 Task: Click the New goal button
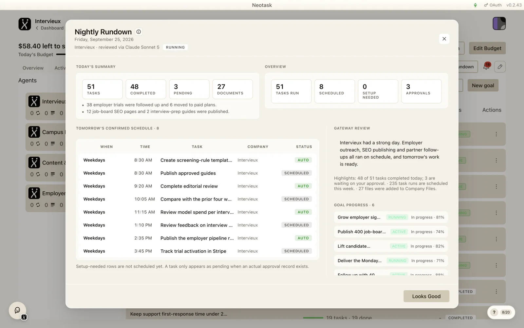pos(483,85)
